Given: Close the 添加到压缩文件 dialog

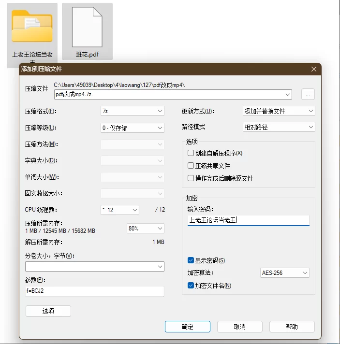Looking at the screenshot, I should pyautogui.click(x=314, y=69).
